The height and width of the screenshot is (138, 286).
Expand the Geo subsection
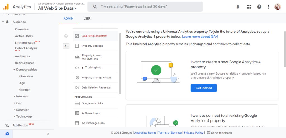click(14, 103)
